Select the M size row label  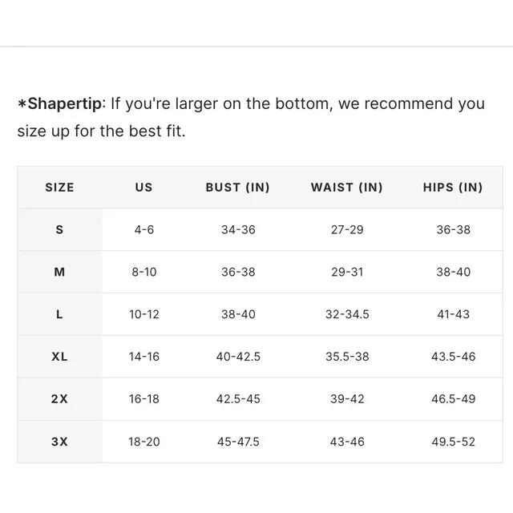click(59, 272)
